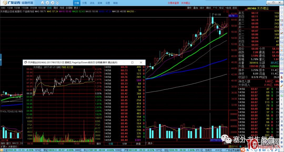
Task: Open the 设置 menu
Action: coord(108,3)
